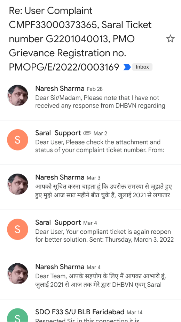Screen dimensions: 181x322
Task: Open Naresh Sharma's Feb 28 avatar photo
Action: 18,95
